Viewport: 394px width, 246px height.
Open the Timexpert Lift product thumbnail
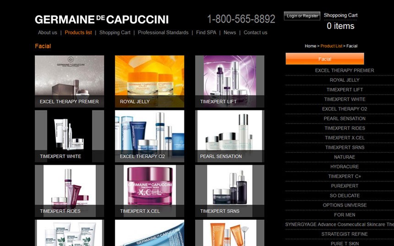[230, 81]
